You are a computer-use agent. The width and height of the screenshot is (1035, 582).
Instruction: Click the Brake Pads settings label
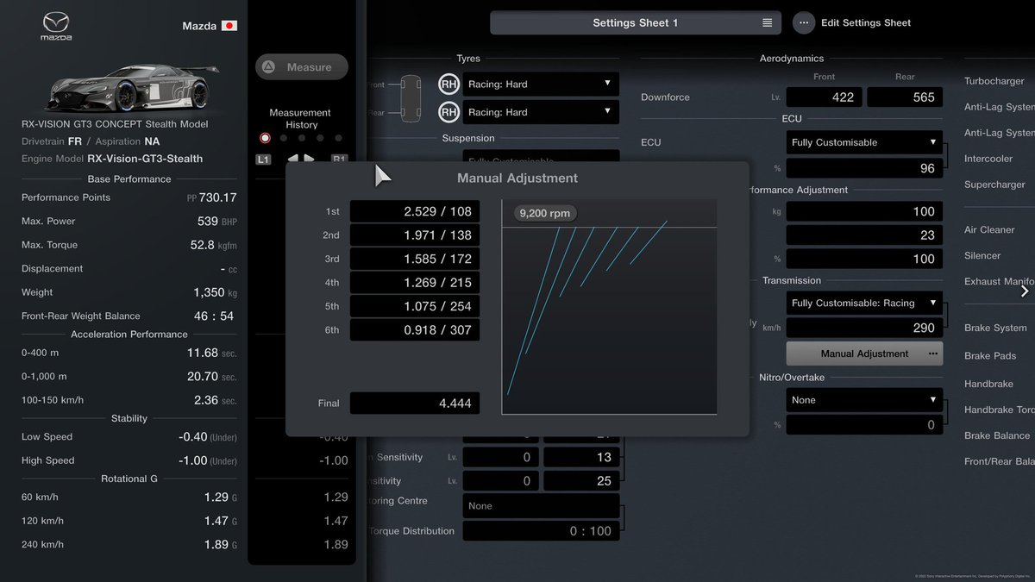click(x=990, y=355)
